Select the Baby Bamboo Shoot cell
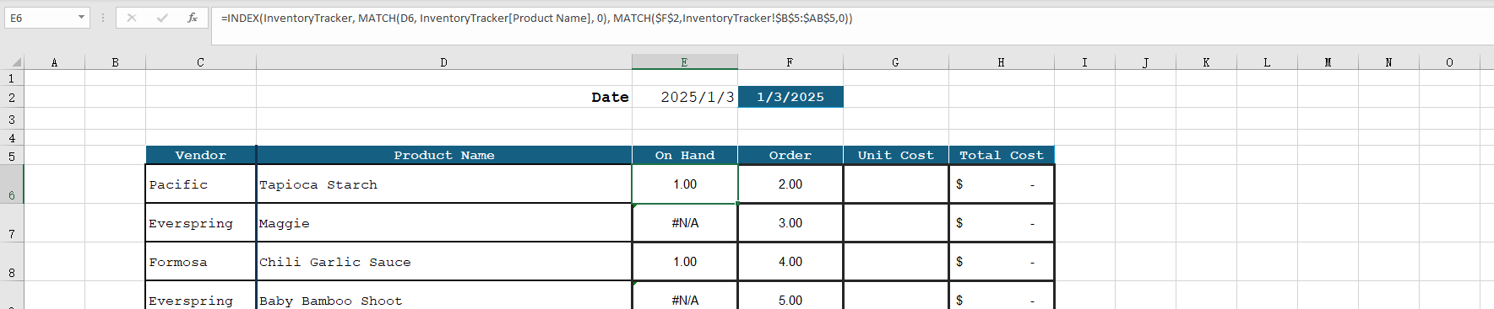Screen dimensions: 1494x309 tap(443, 296)
